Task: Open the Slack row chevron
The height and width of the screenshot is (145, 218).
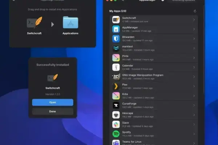Action: pyautogui.click(x=194, y=124)
